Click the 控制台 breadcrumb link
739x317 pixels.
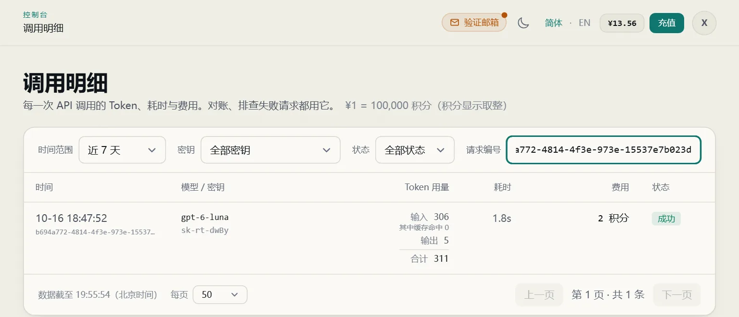click(x=35, y=15)
